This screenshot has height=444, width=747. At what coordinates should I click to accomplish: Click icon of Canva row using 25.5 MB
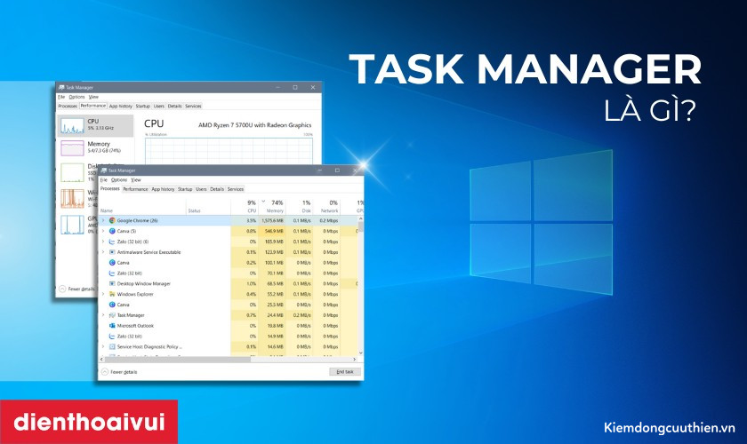coord(112,304)
